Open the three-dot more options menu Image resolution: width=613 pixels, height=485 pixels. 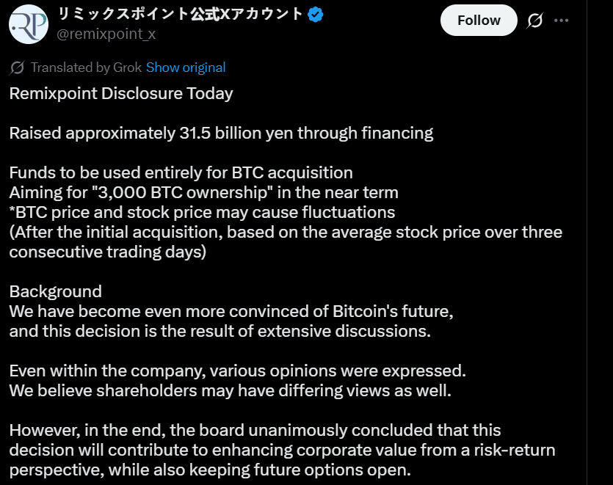point(561,21)
